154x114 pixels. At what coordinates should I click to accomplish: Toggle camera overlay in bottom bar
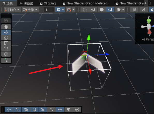(69, 110)
